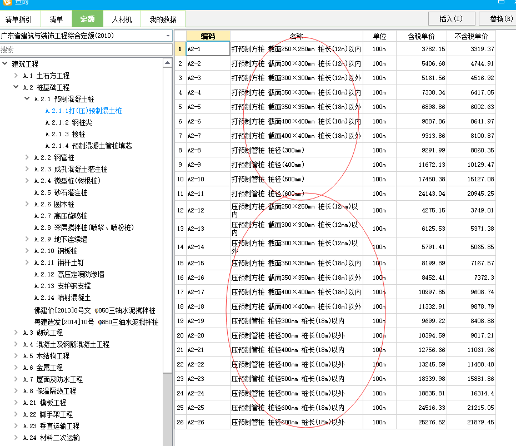Select row number 15 header
Screen dimensions: 516x446
180,263
